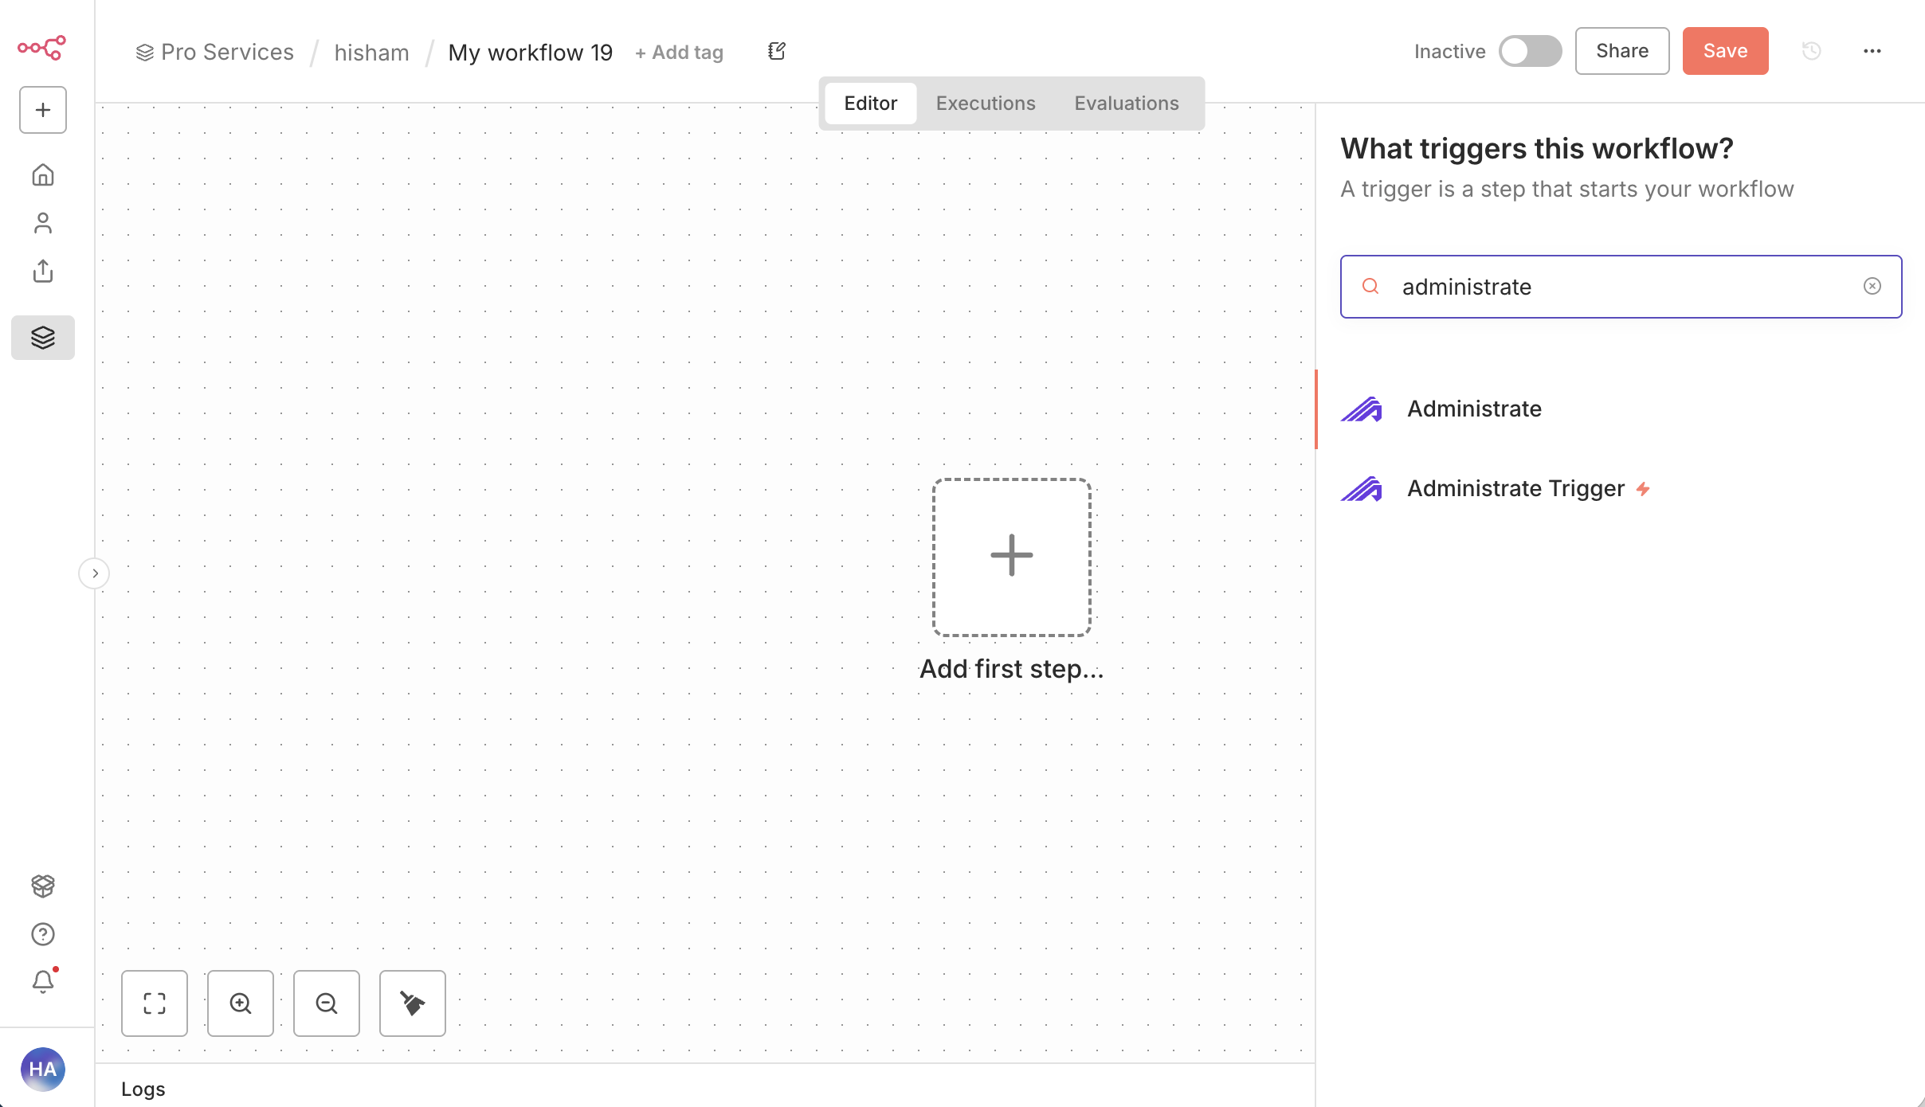Select the Administrate node result
Viewport: 1925px width, 1107px height.
coord(1621,409)
